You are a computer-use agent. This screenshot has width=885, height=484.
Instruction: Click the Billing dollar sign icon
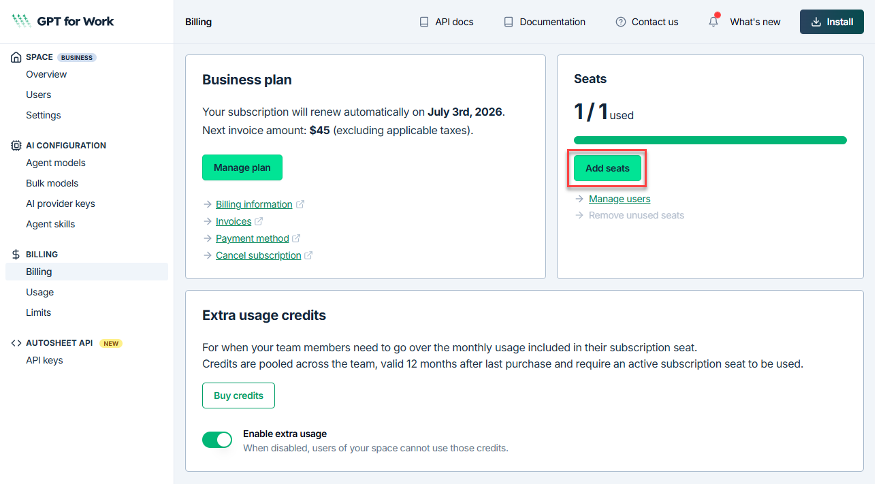16,255
